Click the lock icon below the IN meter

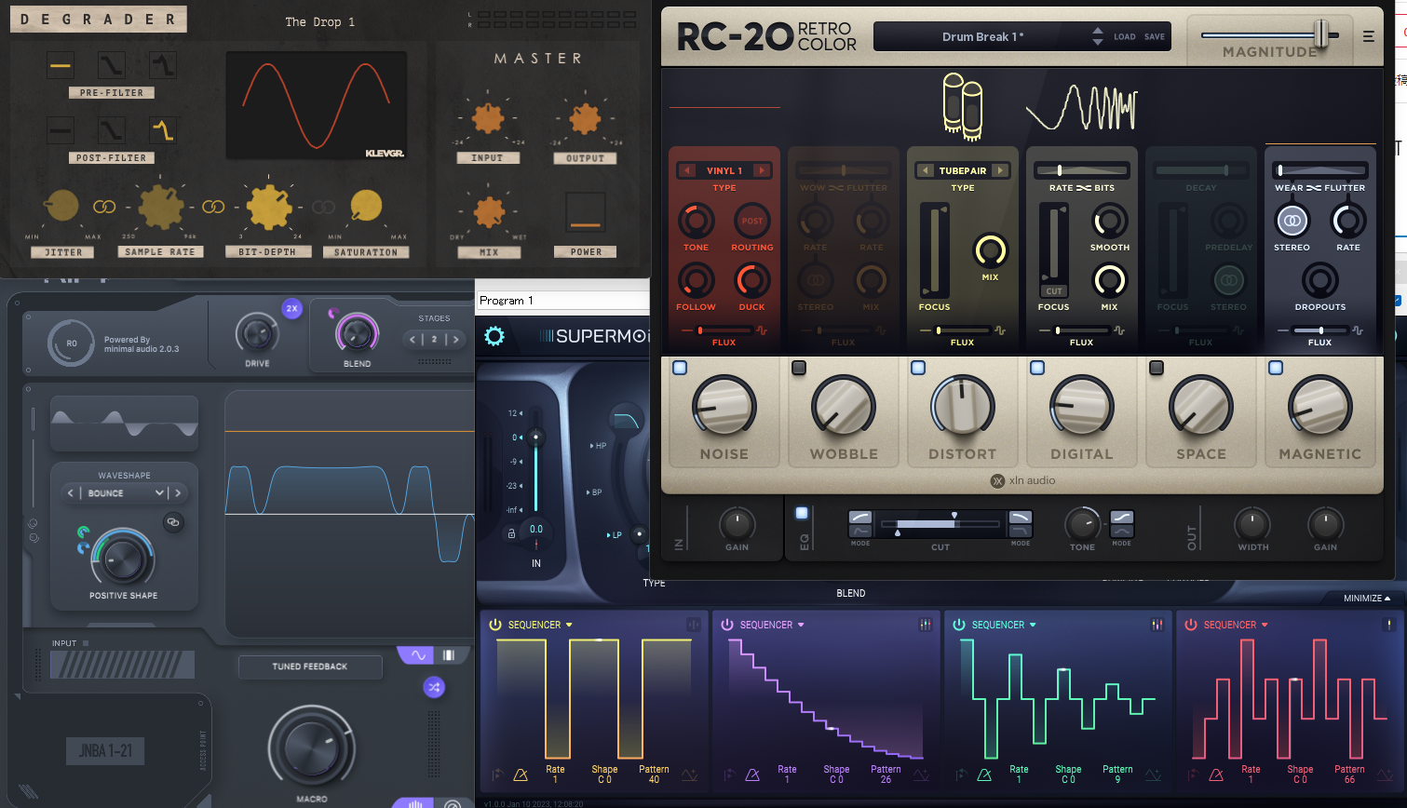click(510, 533)
